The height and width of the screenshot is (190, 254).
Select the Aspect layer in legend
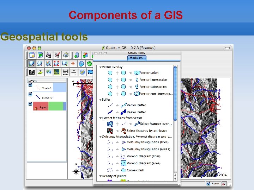(50, 106)
